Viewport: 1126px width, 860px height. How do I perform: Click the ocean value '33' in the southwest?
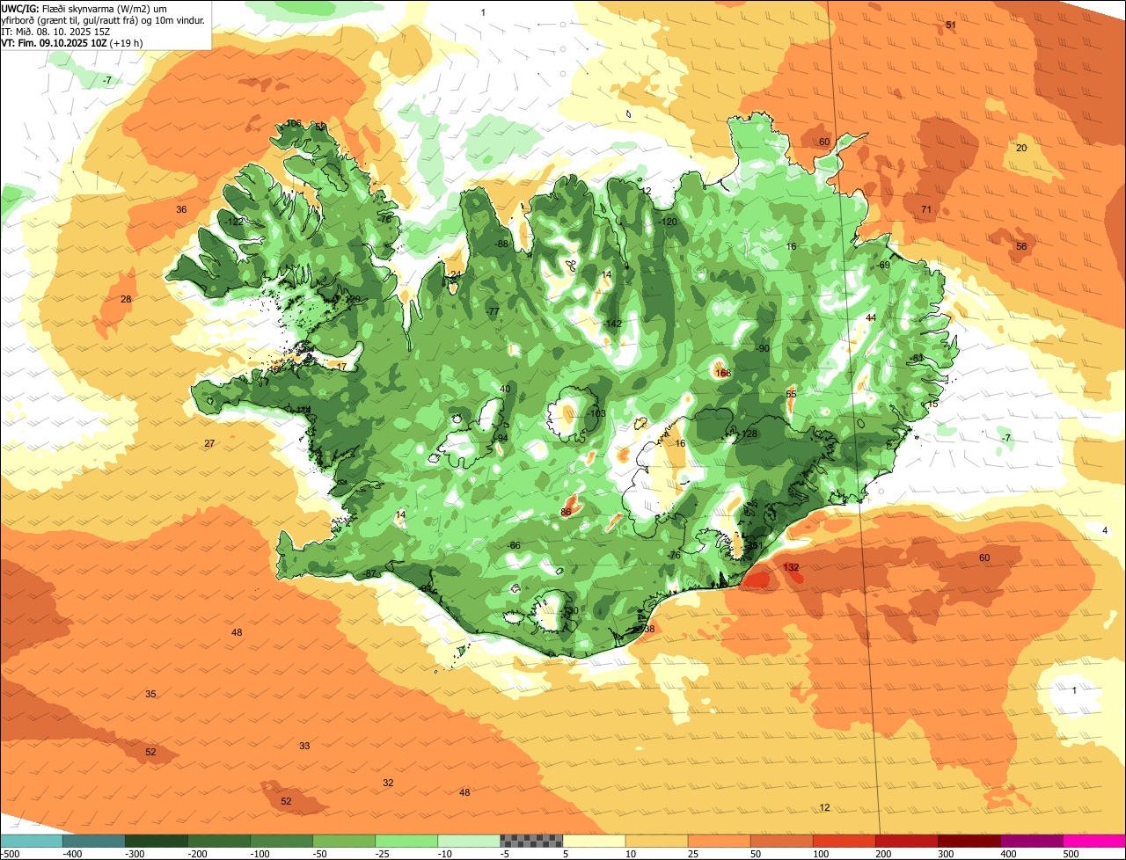pyautogui.click(x=304, y=747)
